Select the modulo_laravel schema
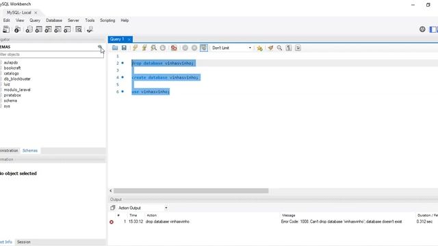 click(17, 90)
